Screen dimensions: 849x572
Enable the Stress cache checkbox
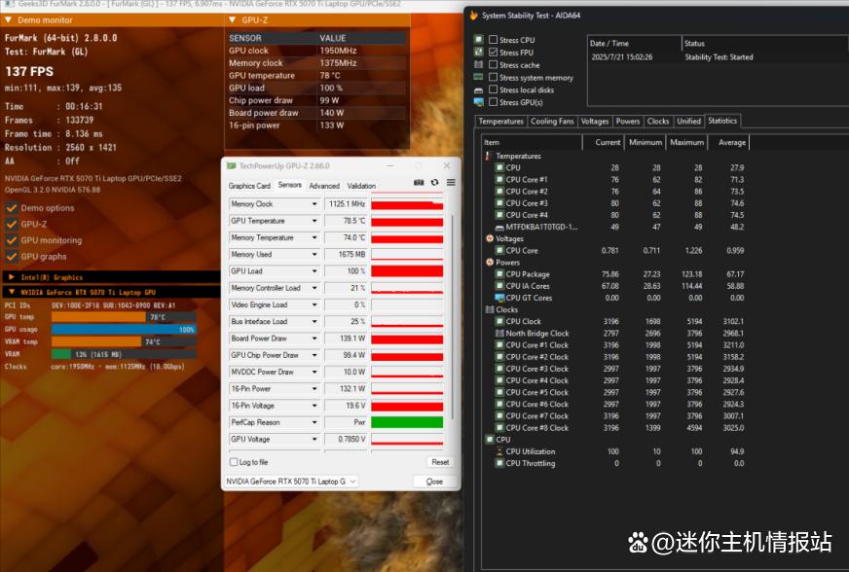493,64
